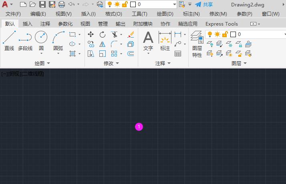Toggle quick-access layer freeze sun
The width and height of the screenshot is (286, 184).
tap(117, 4)
